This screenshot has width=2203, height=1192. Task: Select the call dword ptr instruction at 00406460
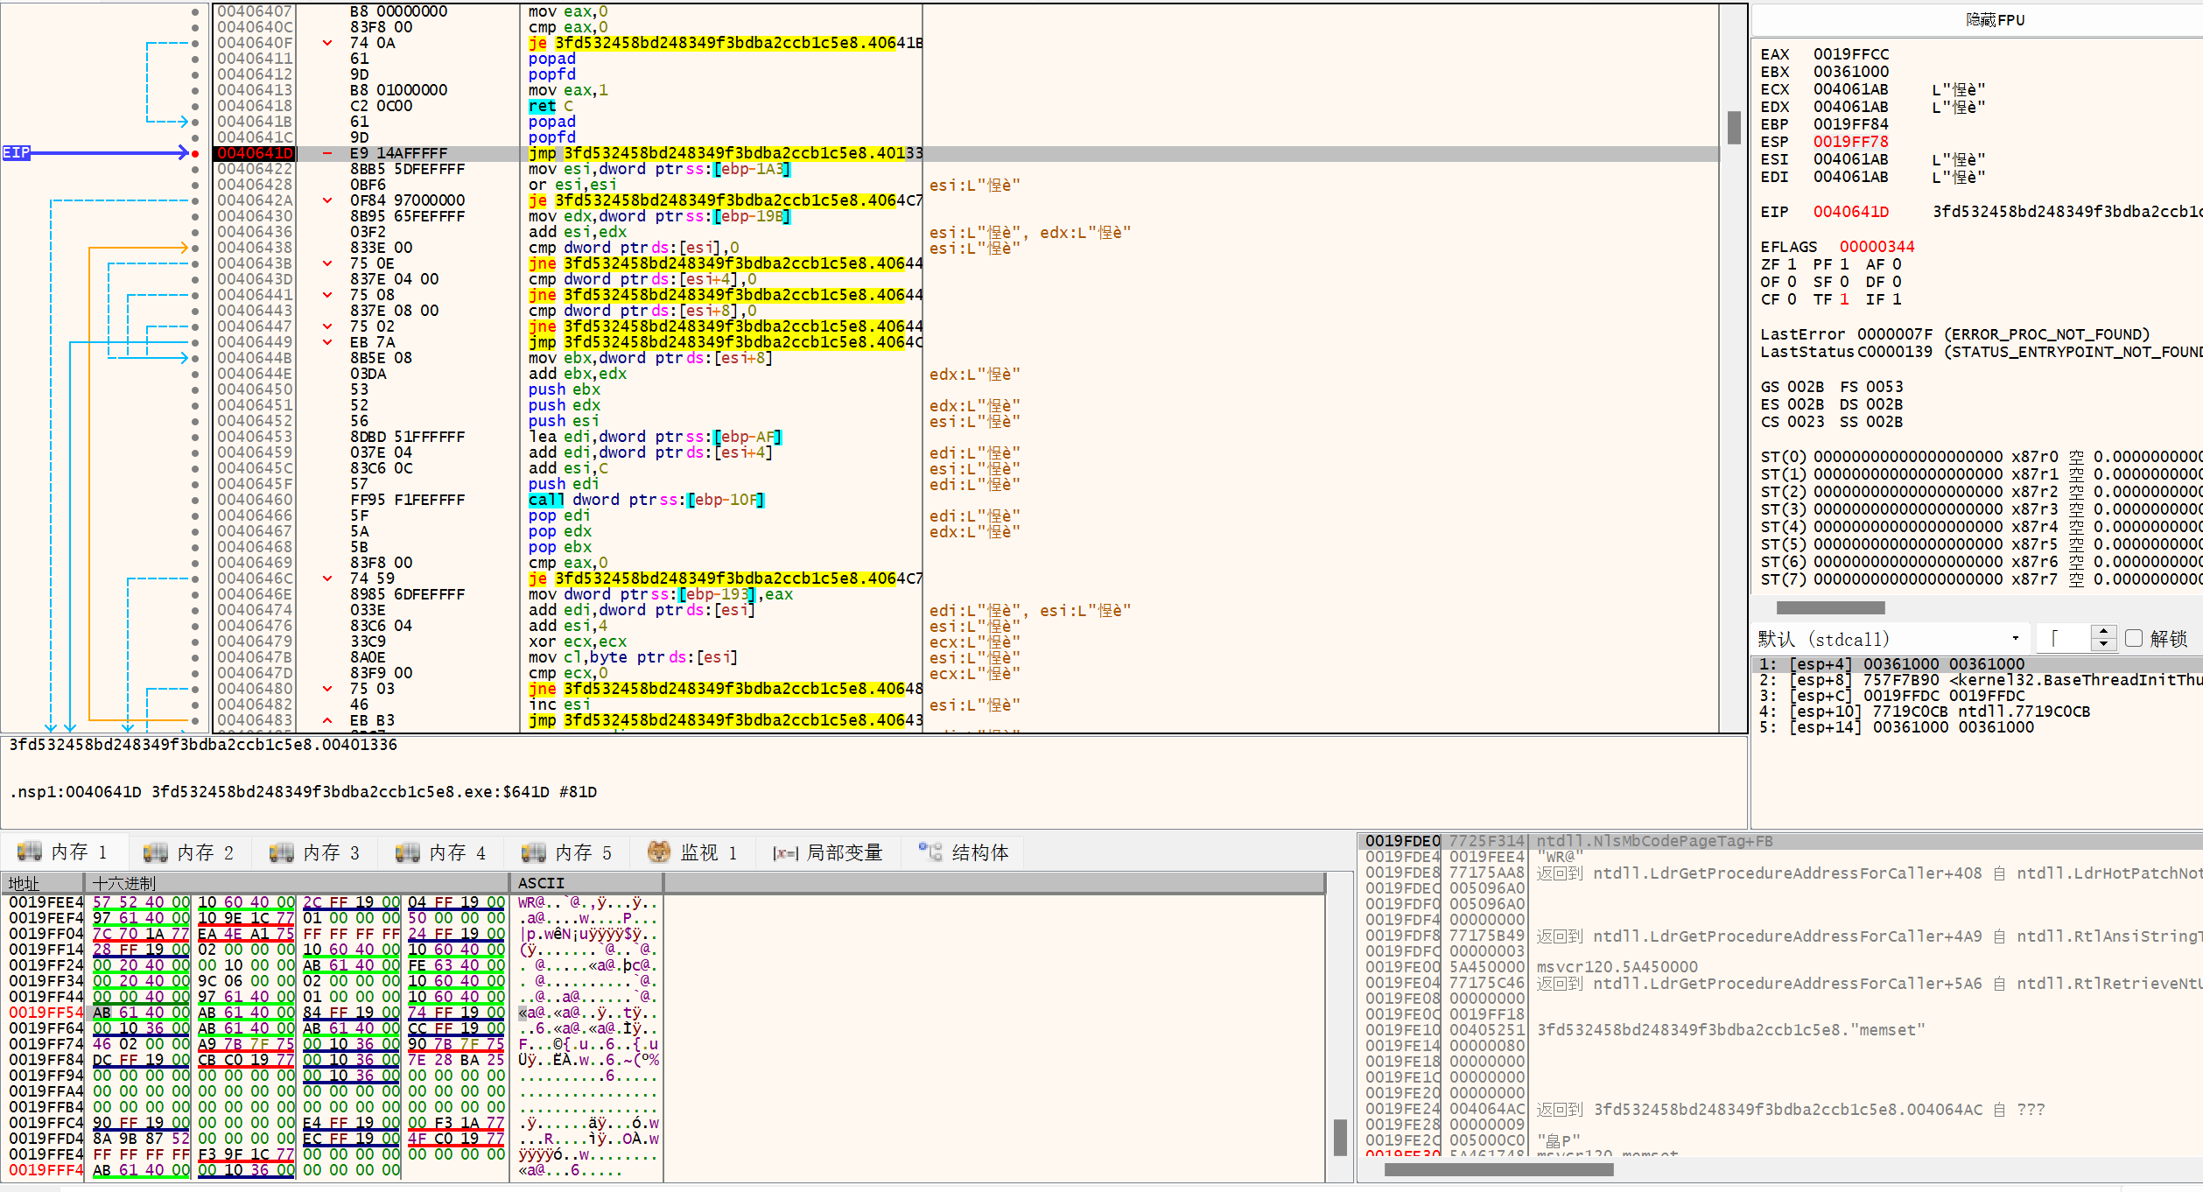pos(646,501)
